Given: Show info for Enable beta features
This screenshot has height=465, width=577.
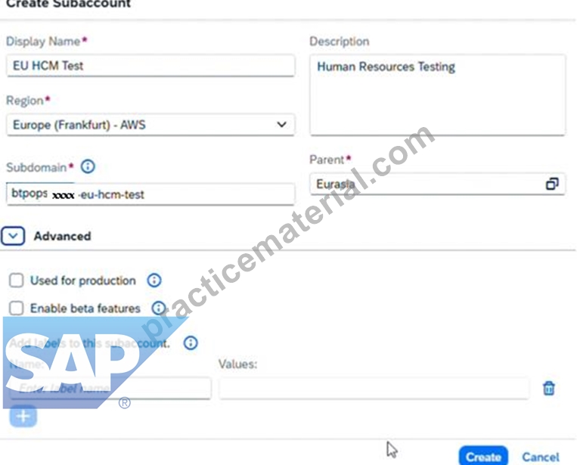Looking at the screenshot, I should click(159, 308).
